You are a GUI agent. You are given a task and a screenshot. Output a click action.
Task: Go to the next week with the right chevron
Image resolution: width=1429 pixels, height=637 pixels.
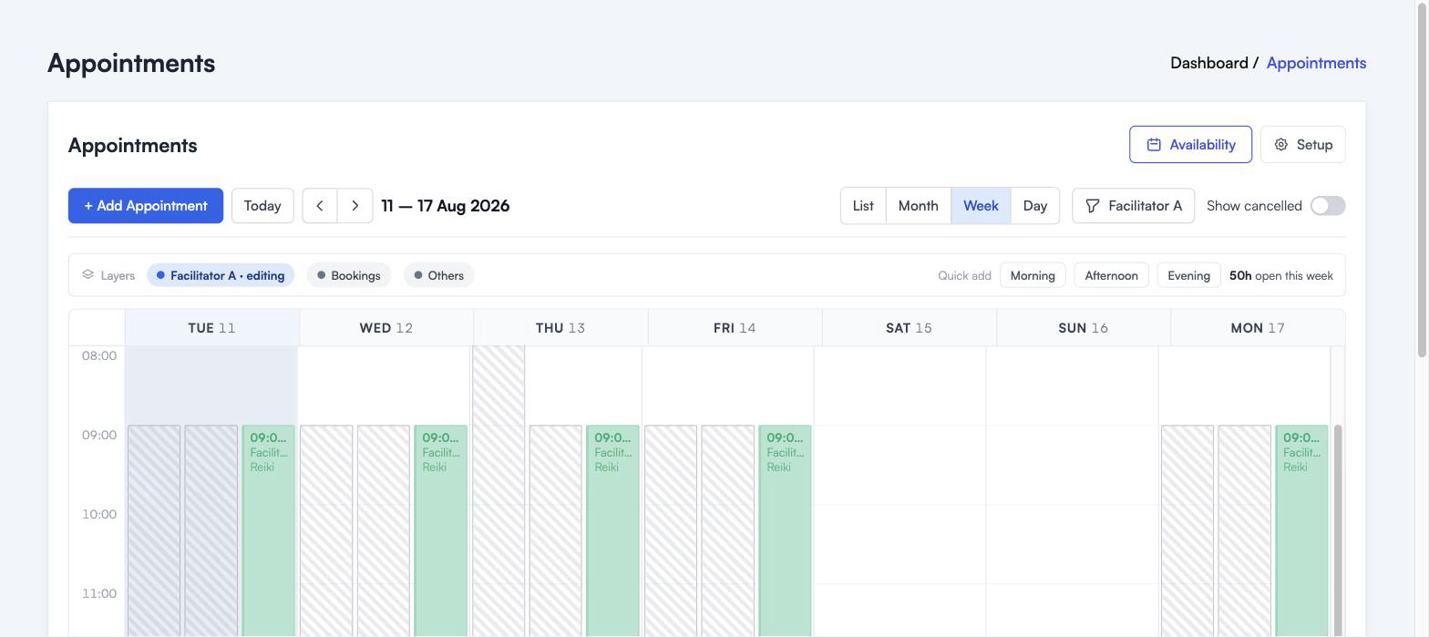[x=355, y=206]
